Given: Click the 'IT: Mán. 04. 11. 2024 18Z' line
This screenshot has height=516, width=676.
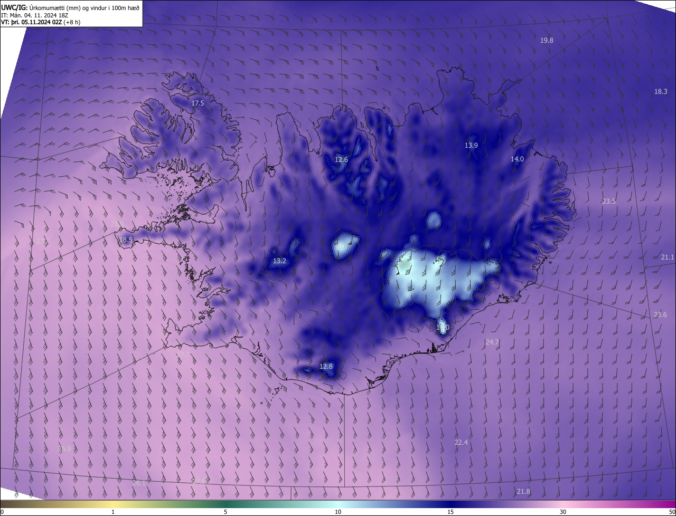Looking at the screenshot, I should (34, 15).
